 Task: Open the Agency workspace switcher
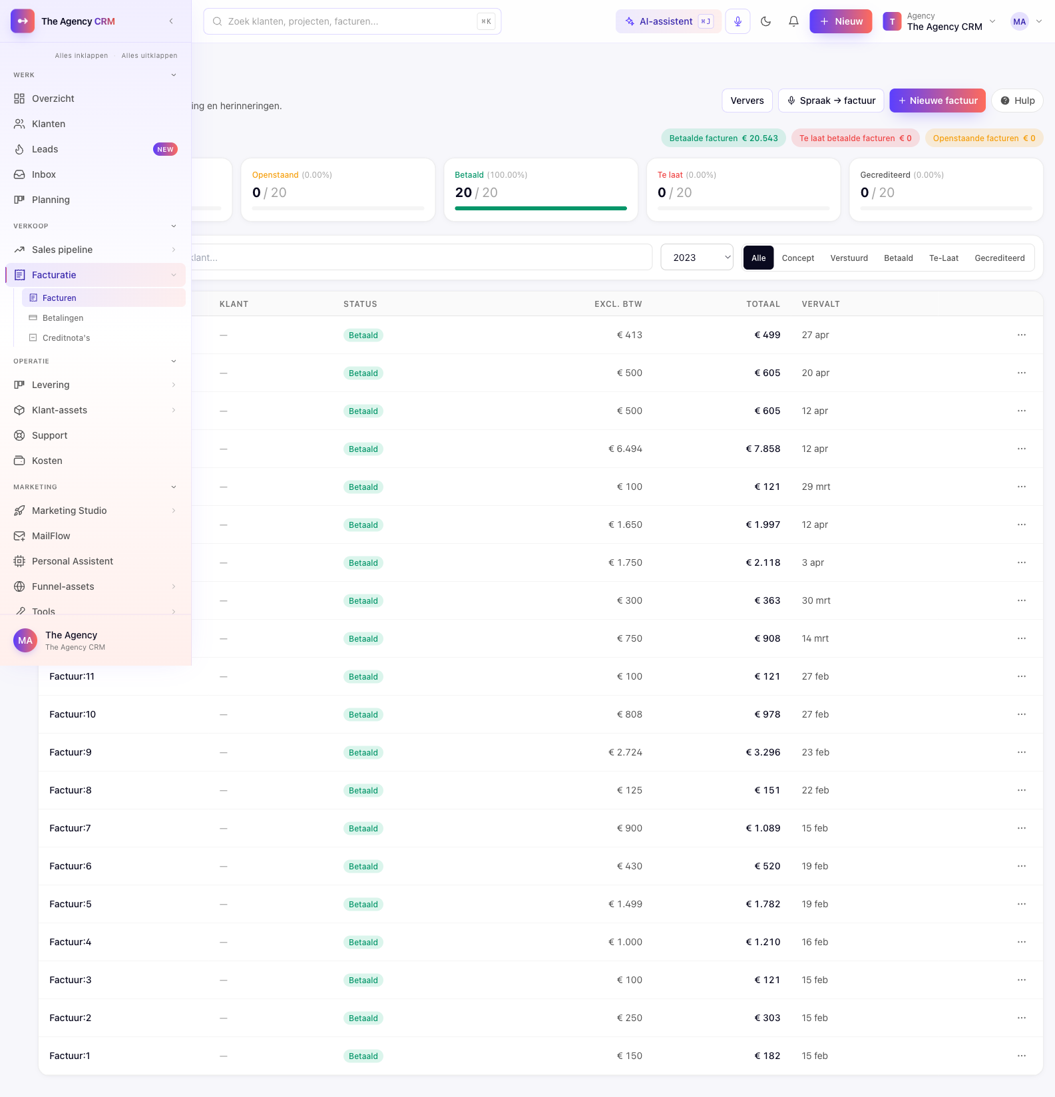(939, 21)
